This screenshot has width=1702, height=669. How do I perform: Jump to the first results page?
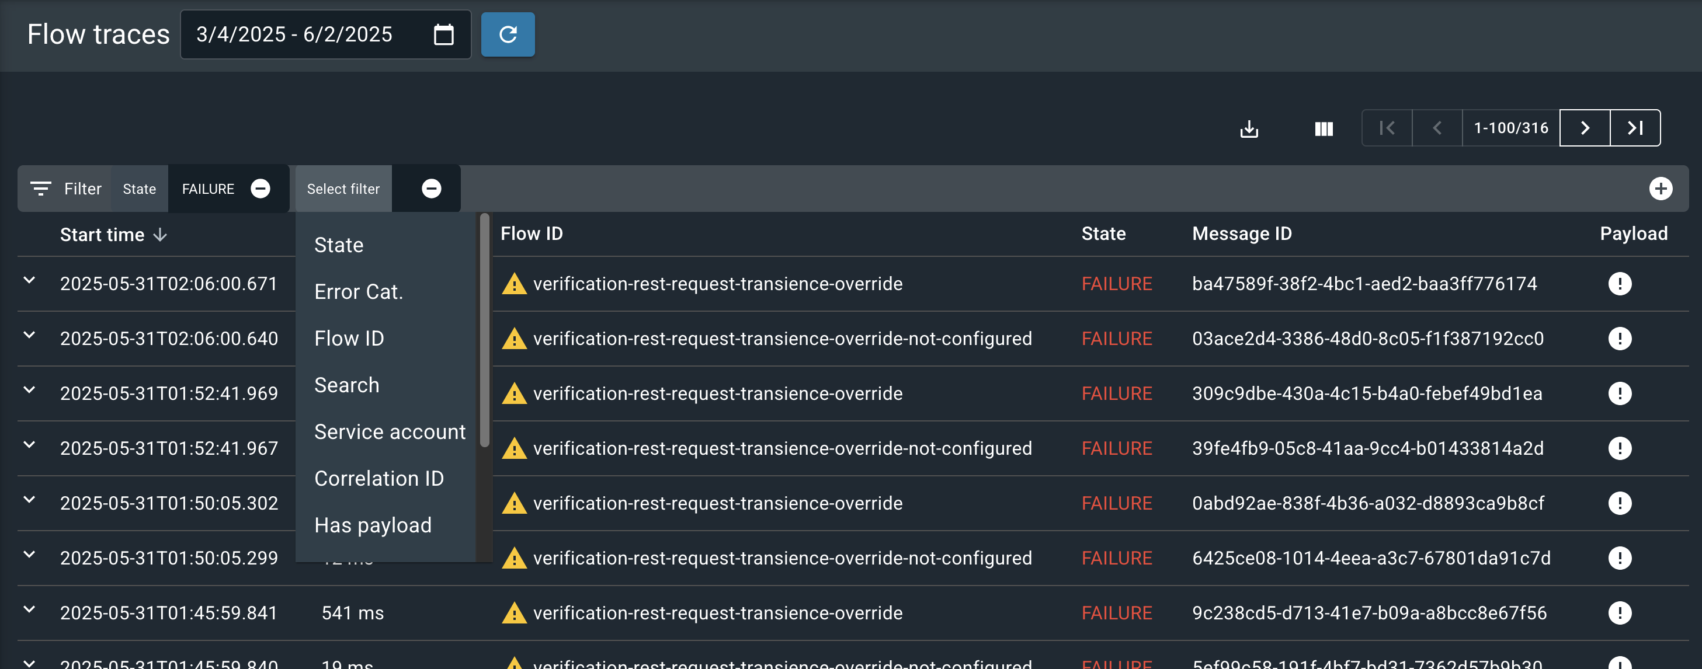[1386, 128]
